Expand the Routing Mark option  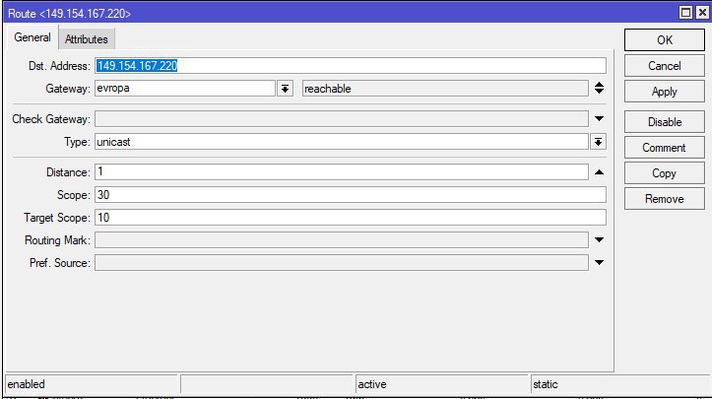[x=599, y=240]
